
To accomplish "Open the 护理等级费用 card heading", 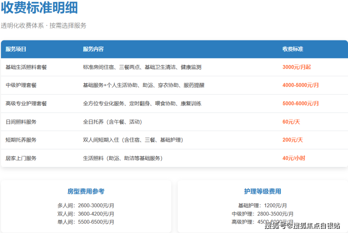I will [x=262, y=192].
